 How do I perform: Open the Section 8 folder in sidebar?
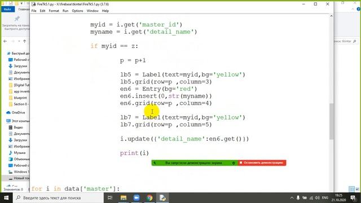pos(19,104)
